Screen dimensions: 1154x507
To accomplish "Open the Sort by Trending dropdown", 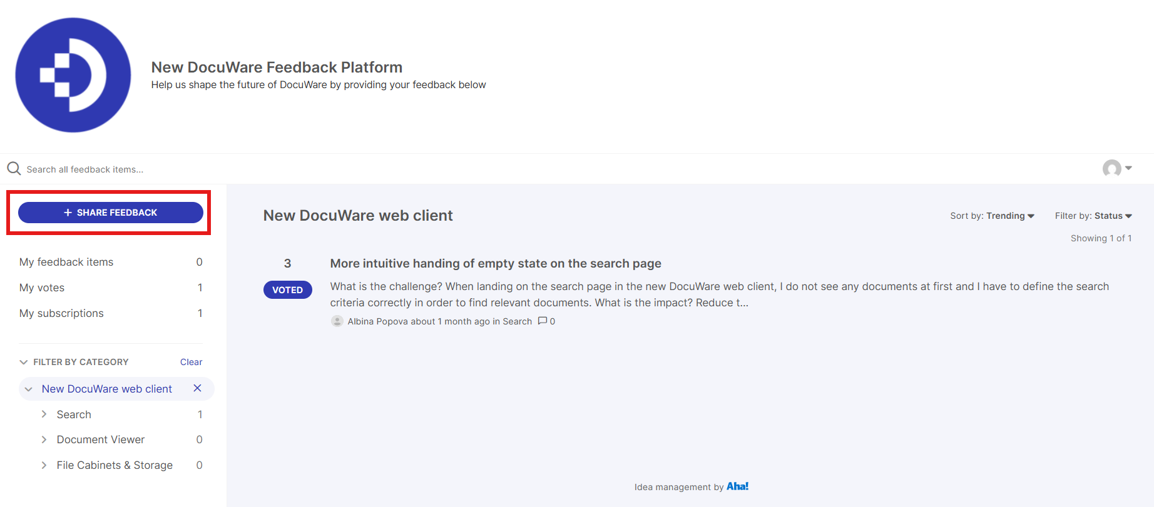I will [992, 216].
